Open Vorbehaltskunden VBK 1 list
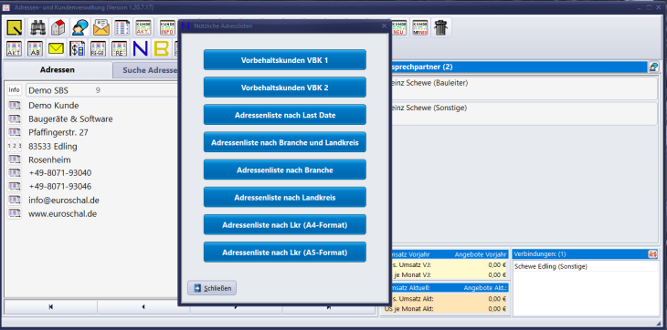 284,60
